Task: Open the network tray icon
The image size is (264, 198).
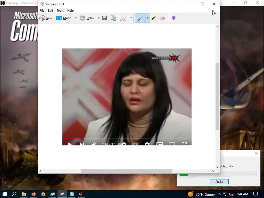Action: click(225, 194)
